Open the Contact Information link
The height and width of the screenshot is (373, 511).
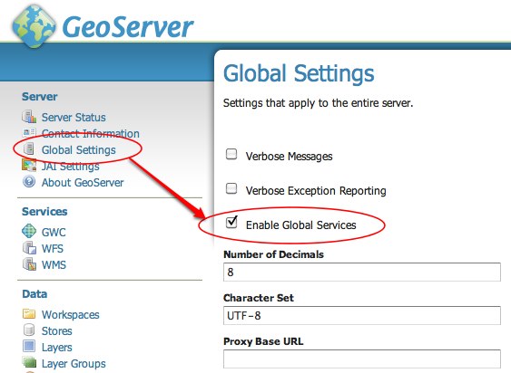[91, 134]
